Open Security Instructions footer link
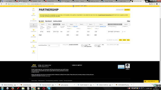Screen dimensions: 161x90 point(68,80)
